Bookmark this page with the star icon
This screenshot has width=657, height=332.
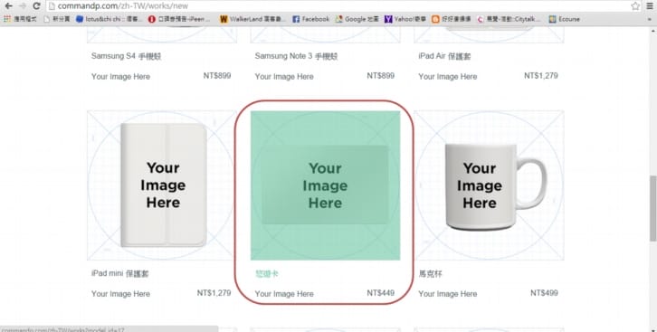(x=635, y=5)
